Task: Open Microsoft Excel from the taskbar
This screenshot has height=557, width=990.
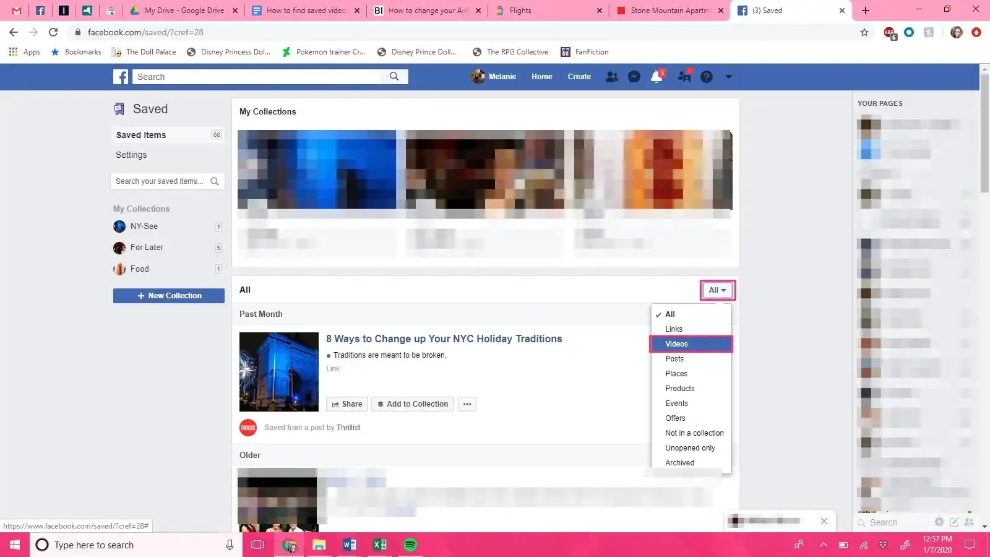Action: 380,545
